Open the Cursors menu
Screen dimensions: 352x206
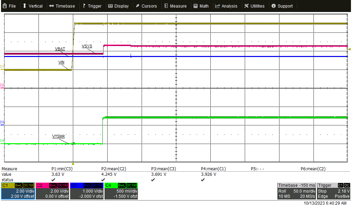147,5
